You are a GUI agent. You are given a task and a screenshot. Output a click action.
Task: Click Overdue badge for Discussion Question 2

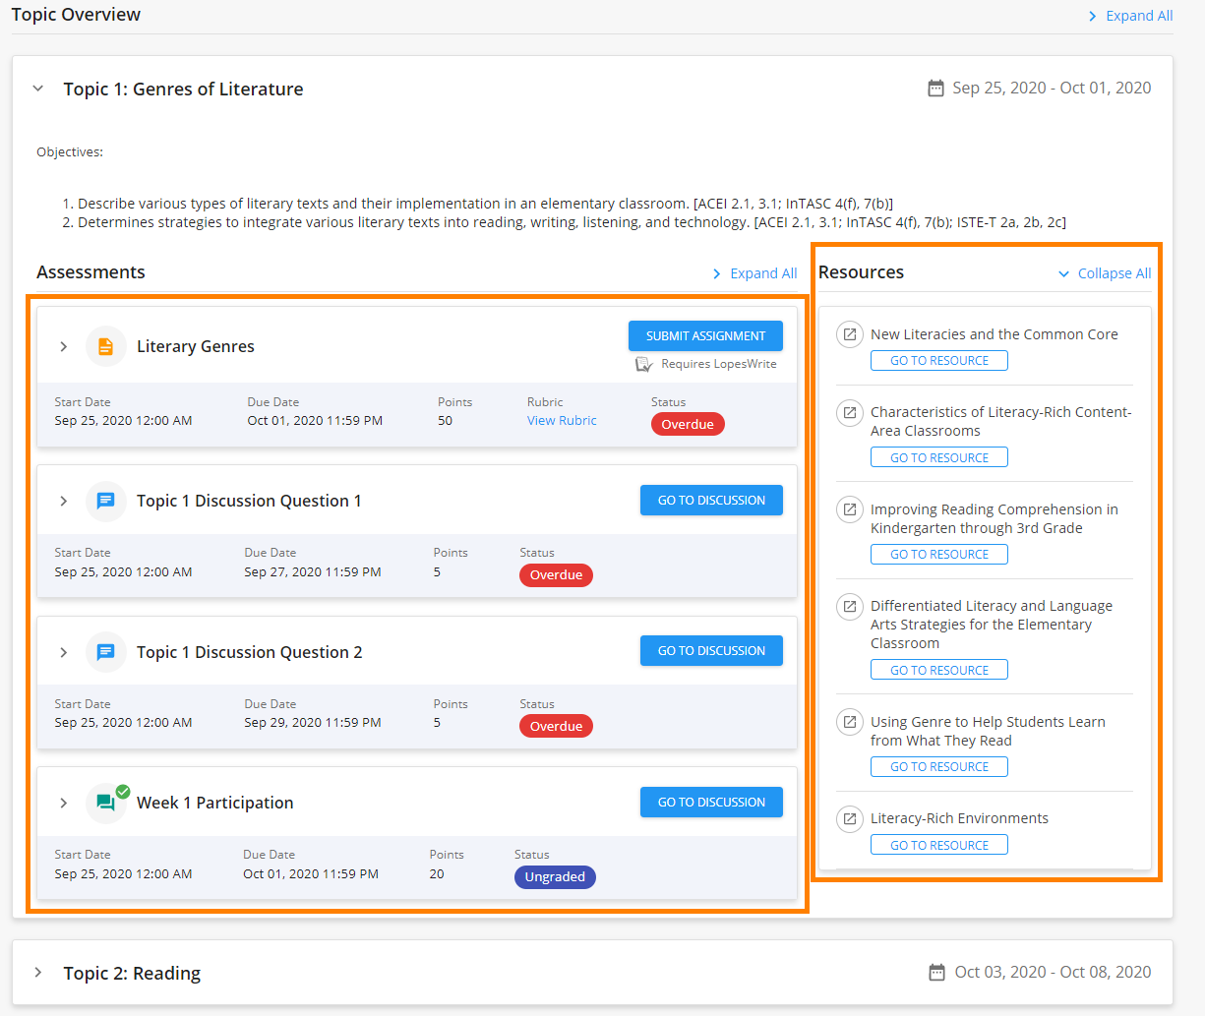(x=556, y=726)
